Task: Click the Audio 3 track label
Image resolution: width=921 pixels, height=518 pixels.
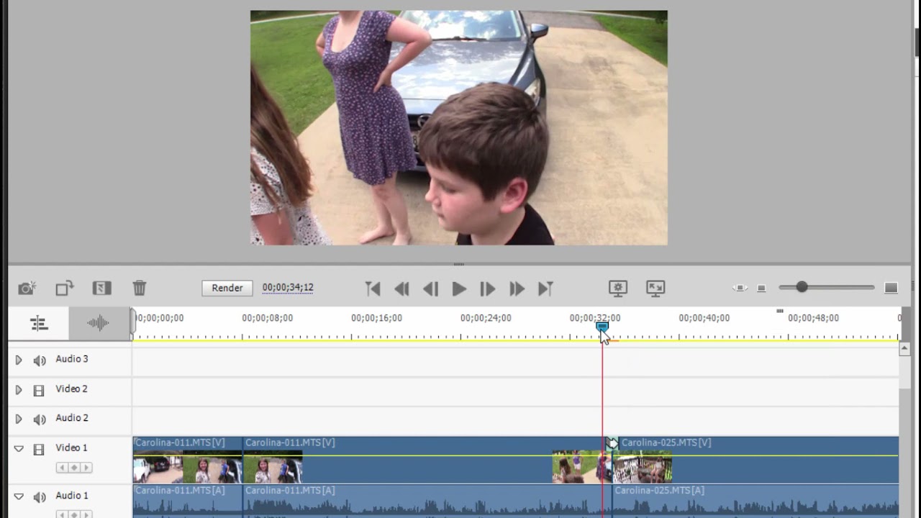Action: click(x=72, y=359)
